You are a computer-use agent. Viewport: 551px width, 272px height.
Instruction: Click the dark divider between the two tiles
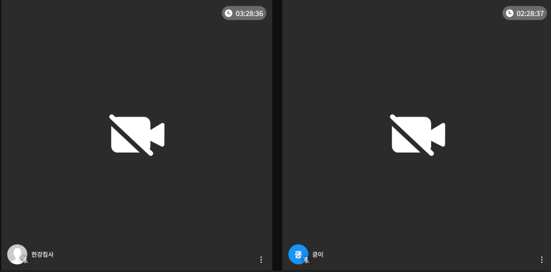point(277,135)
